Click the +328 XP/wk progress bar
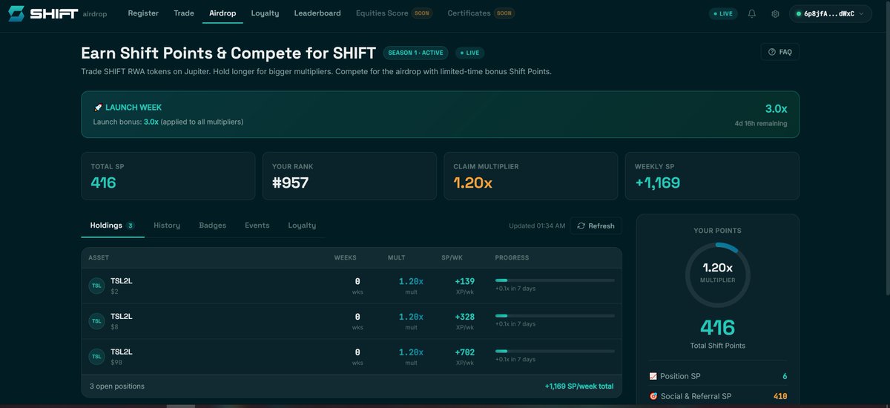 pyautogui.click(x=555, y=316)
